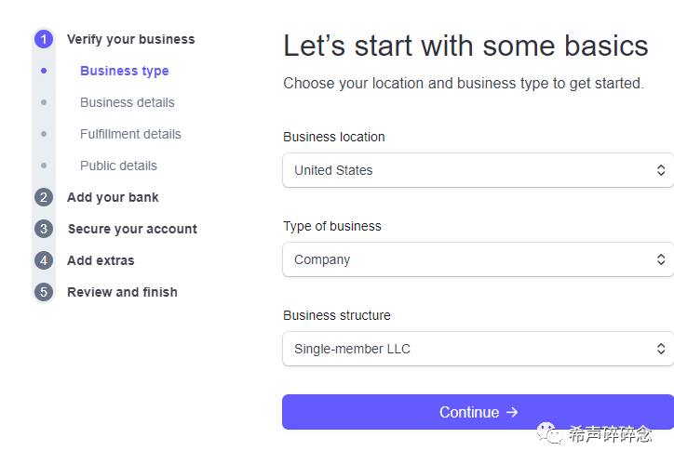
Task: Click the step 3 number circle icon
Action: (x=44, y=229)
